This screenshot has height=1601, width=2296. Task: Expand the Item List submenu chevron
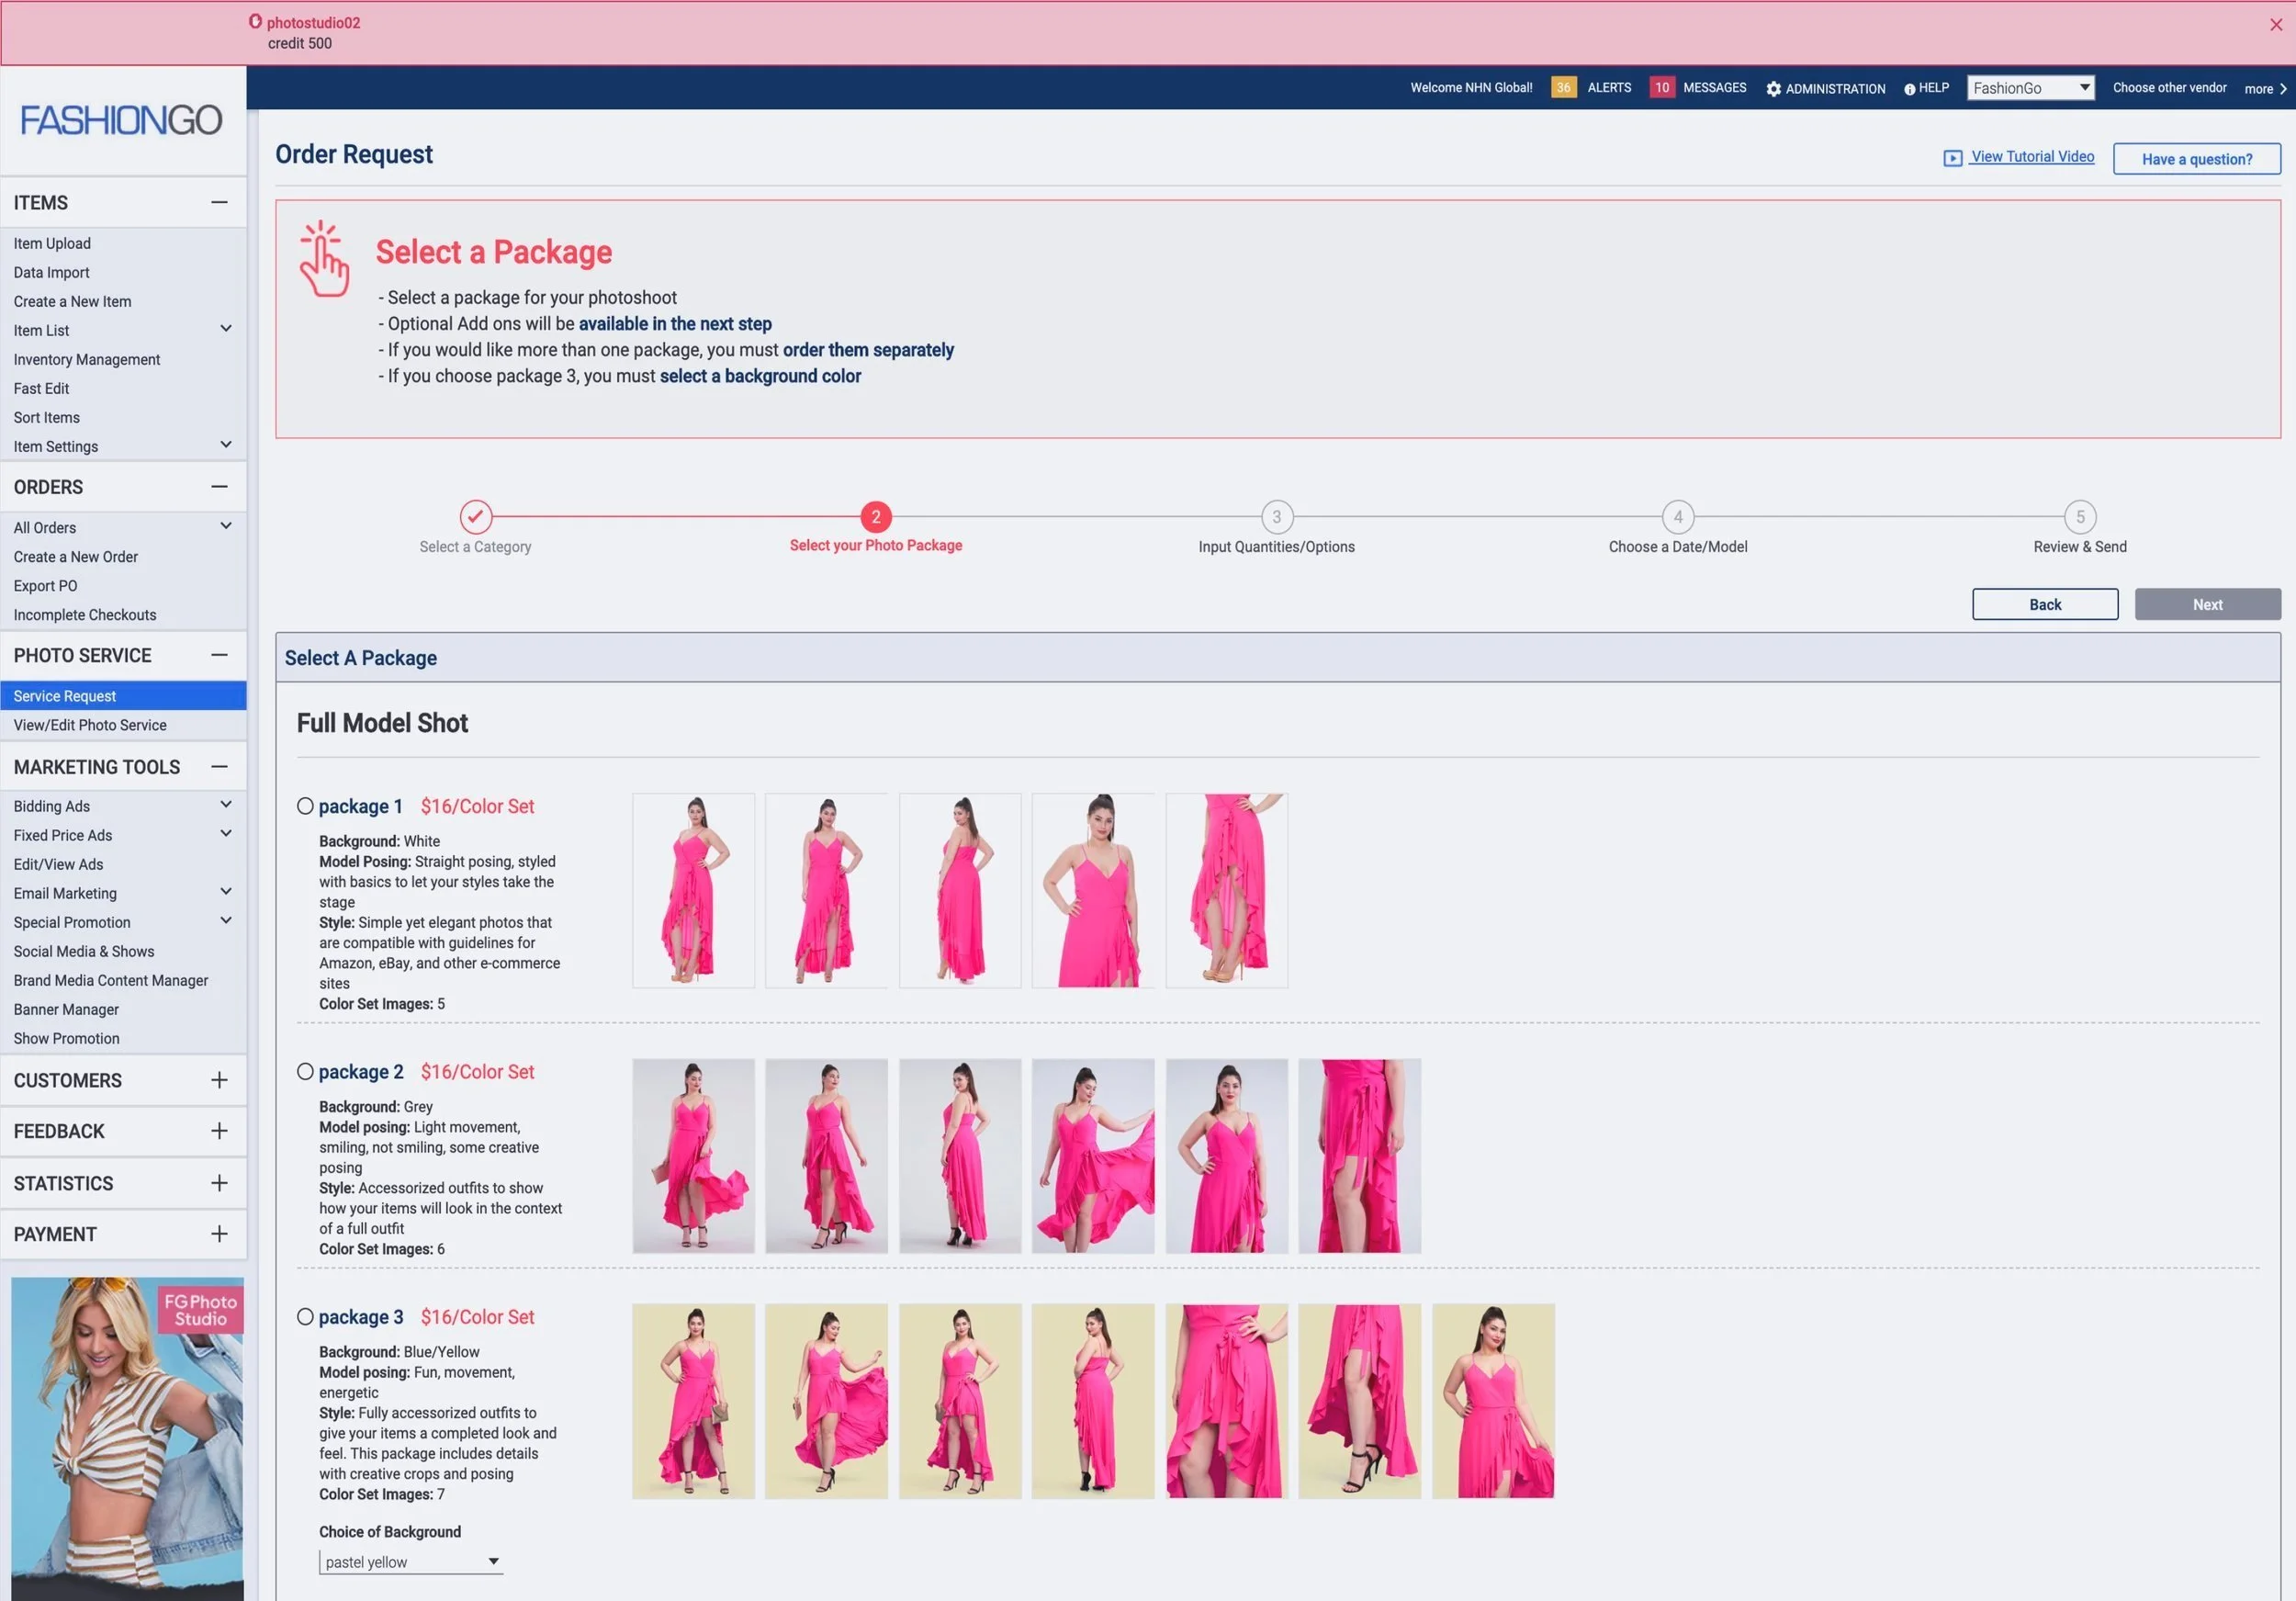coord(226,329)
